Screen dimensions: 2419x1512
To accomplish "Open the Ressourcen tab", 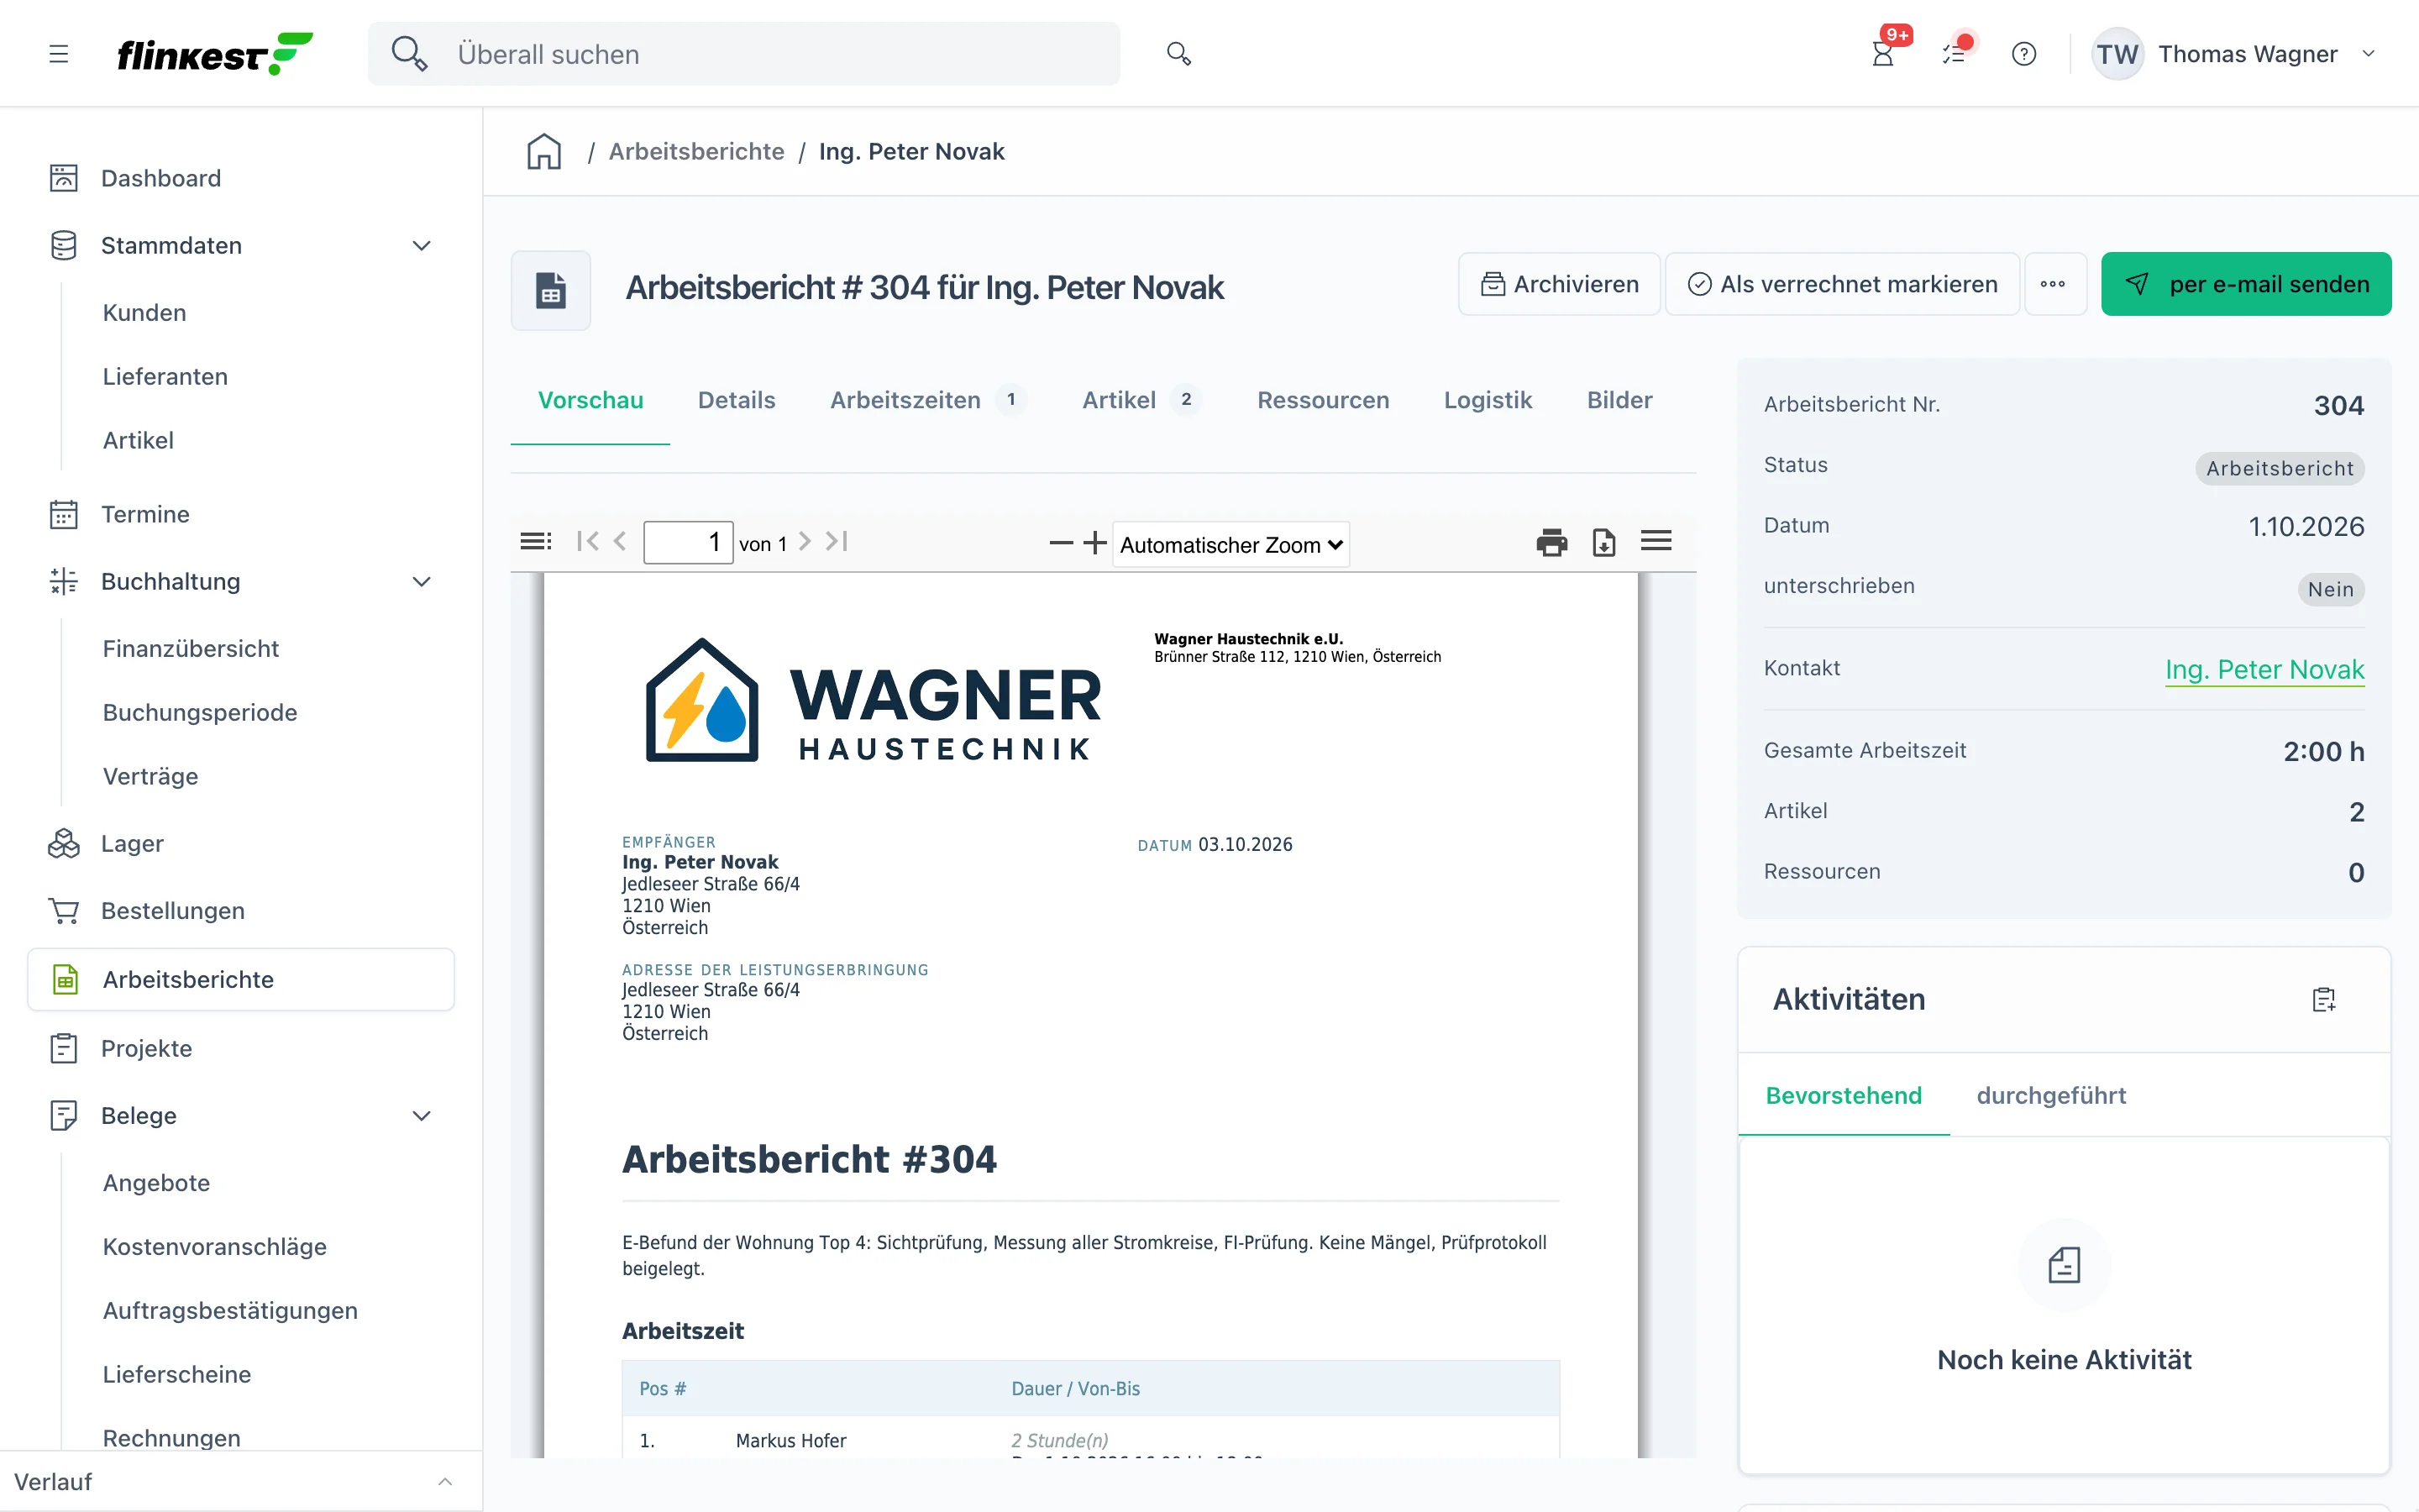I will click(1322, 400).
